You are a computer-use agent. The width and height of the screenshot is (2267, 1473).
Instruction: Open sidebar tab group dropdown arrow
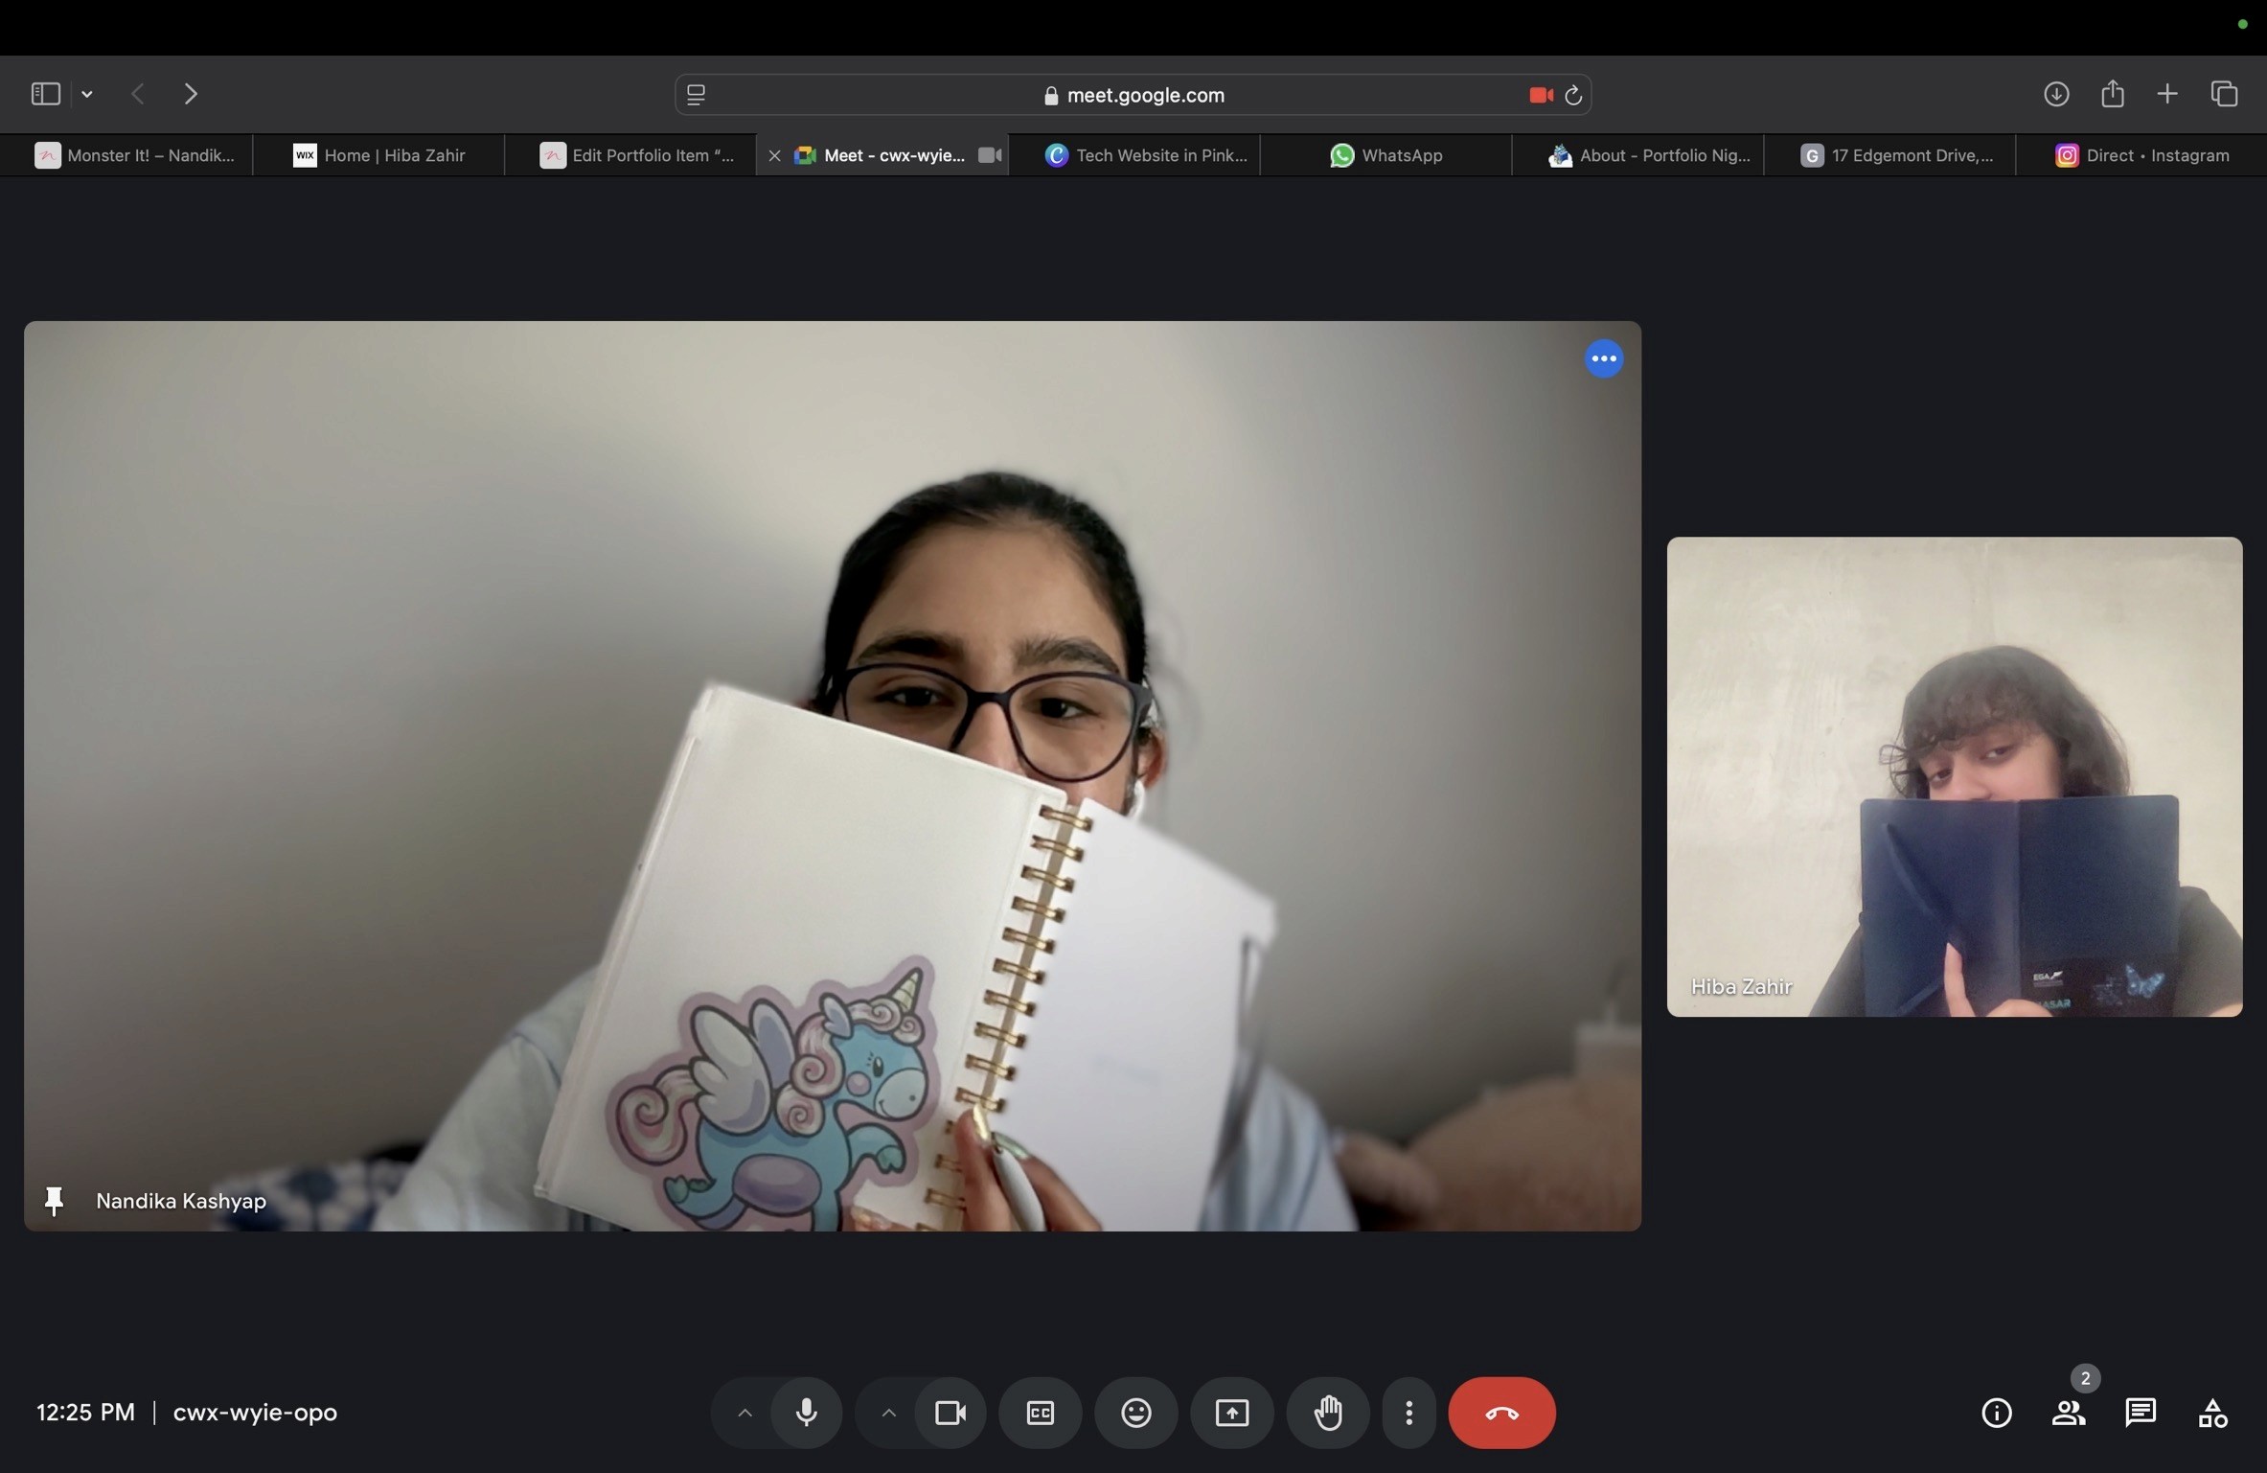(87, 94)
